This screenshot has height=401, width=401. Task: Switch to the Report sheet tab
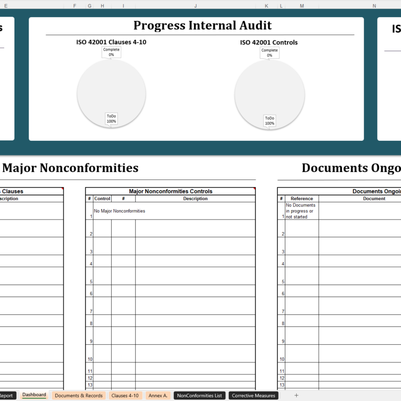coord(7,395)
